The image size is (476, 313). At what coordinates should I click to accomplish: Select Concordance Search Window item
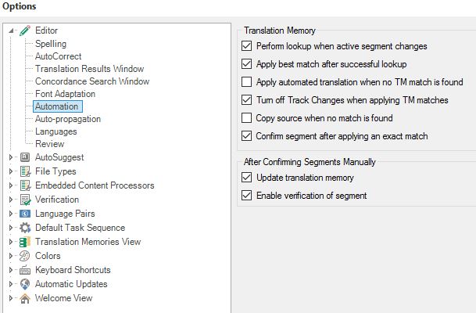92,81
